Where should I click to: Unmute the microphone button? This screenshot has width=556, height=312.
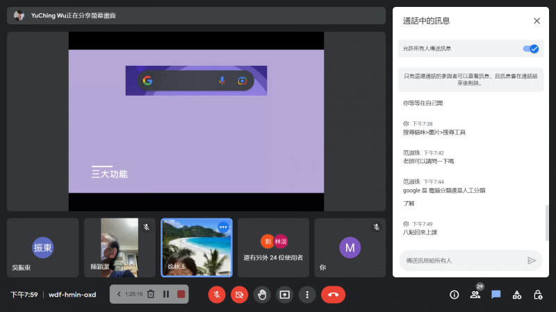[217, 294]
